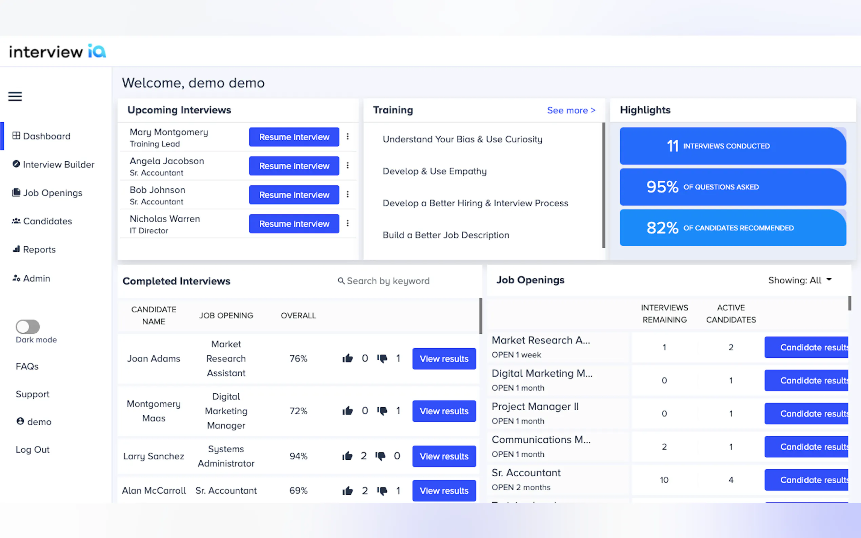Click thumbs up icon for Alan McCarroll

347,491
